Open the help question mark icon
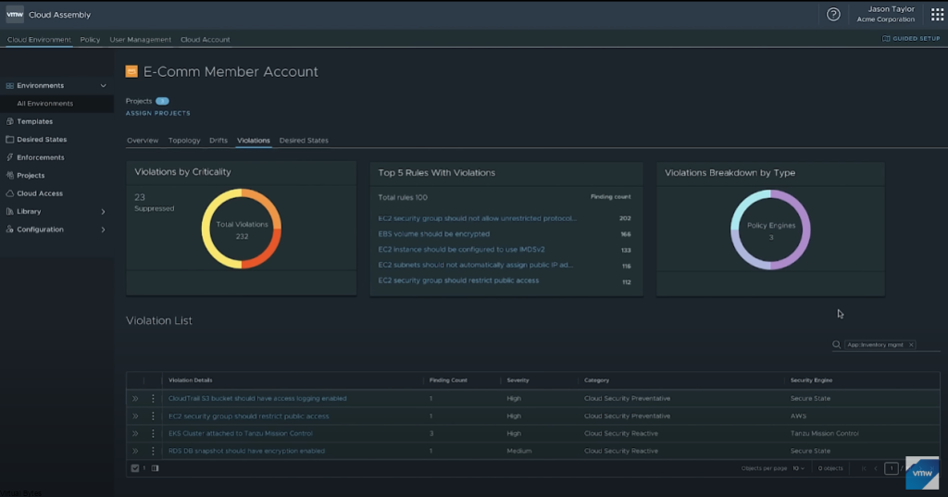The image size is (948, 497). tap(833, 15)
